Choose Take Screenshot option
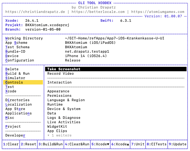Image resolution: width=190 pixels, height=151 pixels. click(x=116, y=69)
